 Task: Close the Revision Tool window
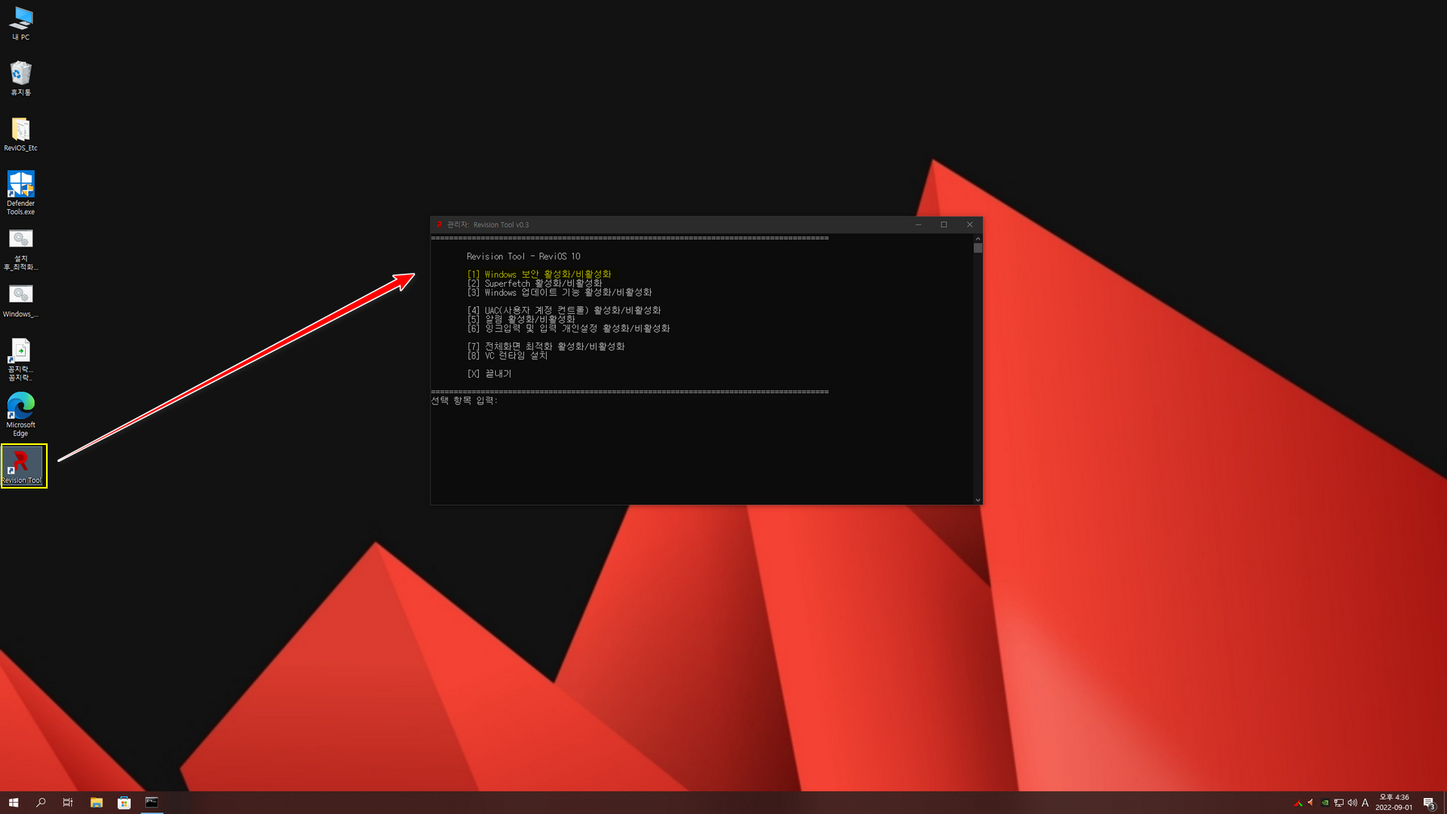970,224
